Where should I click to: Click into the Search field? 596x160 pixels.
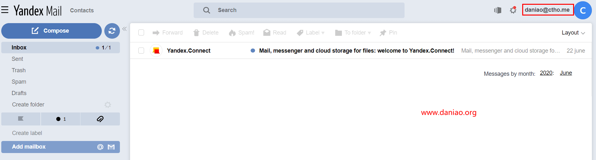point(299,10)
